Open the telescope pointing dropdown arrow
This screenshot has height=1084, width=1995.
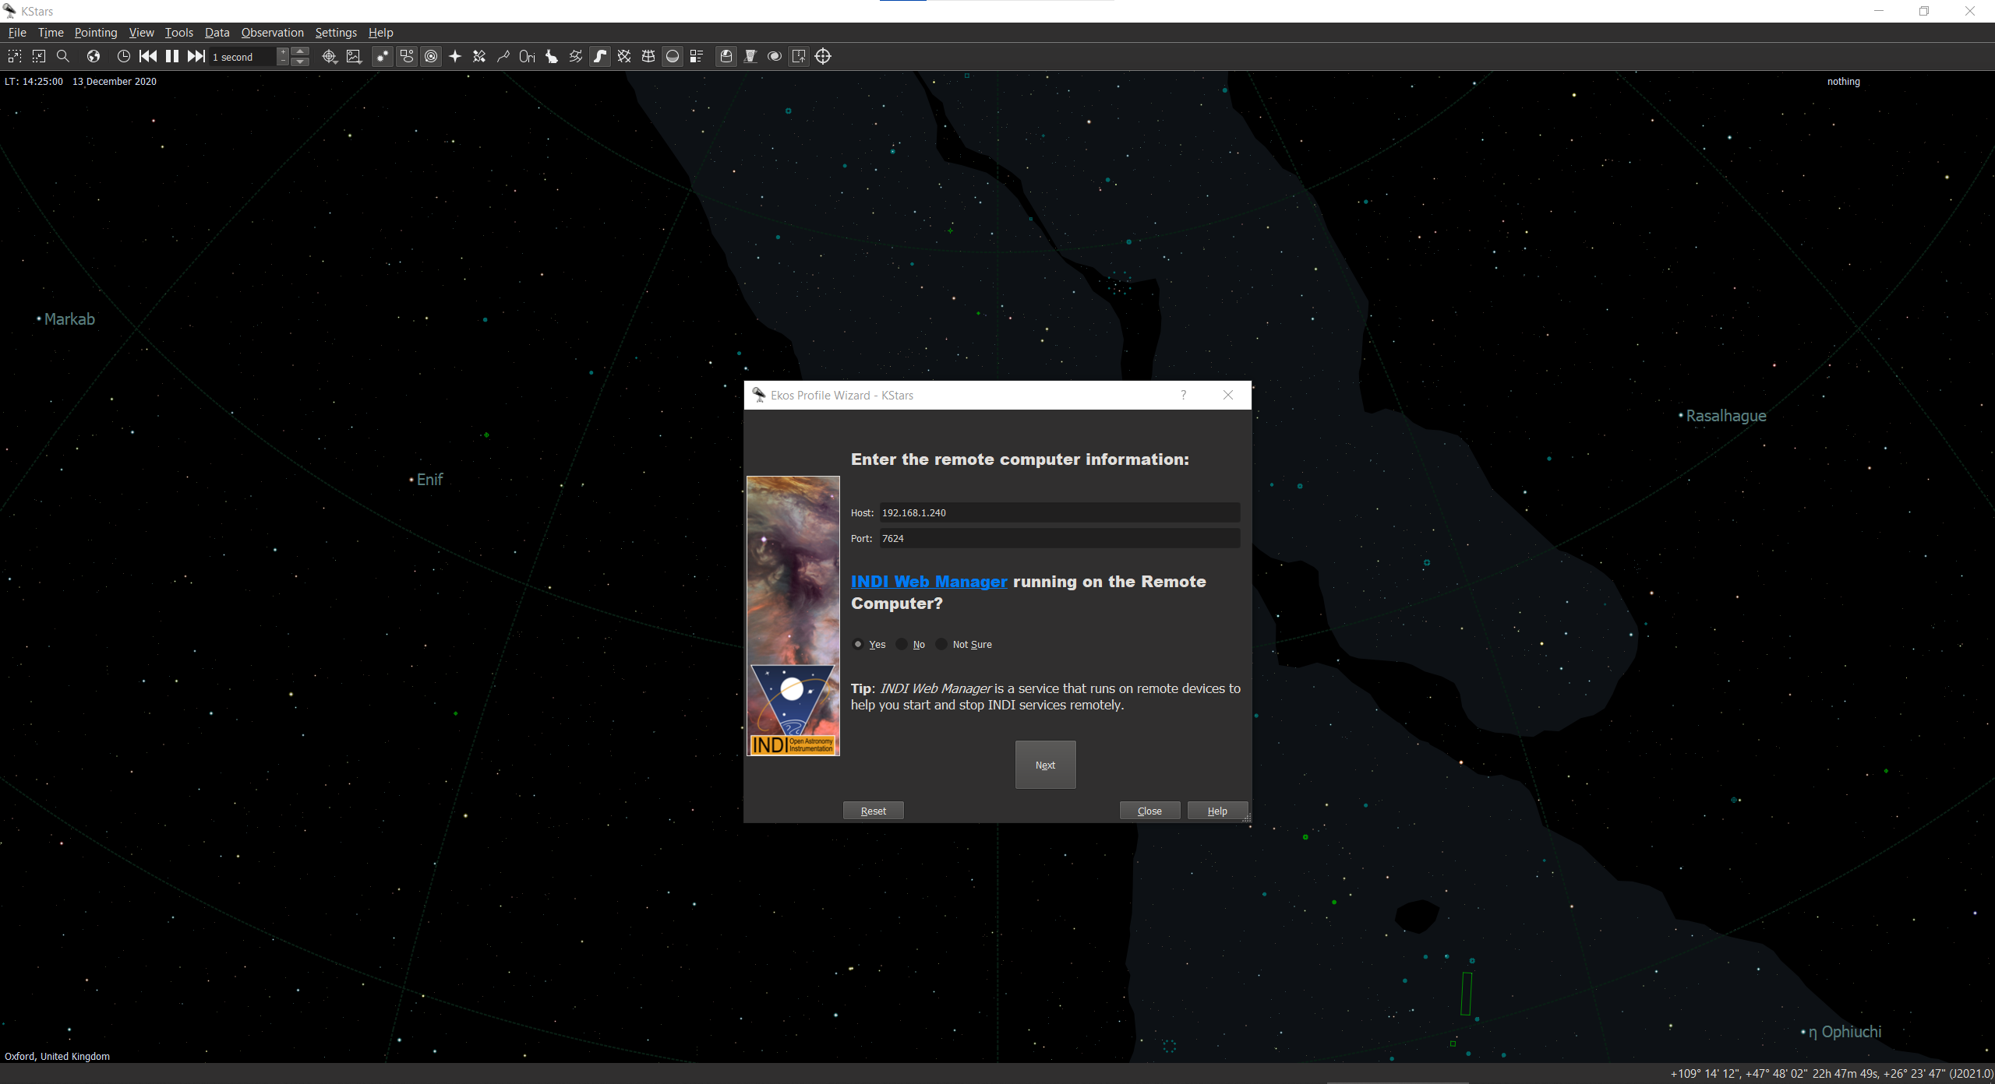336,62
